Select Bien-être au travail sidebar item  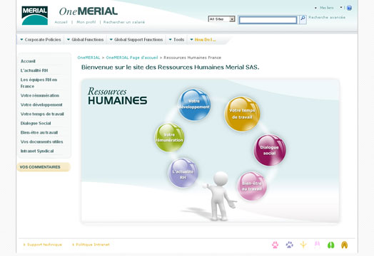(39, 132)
